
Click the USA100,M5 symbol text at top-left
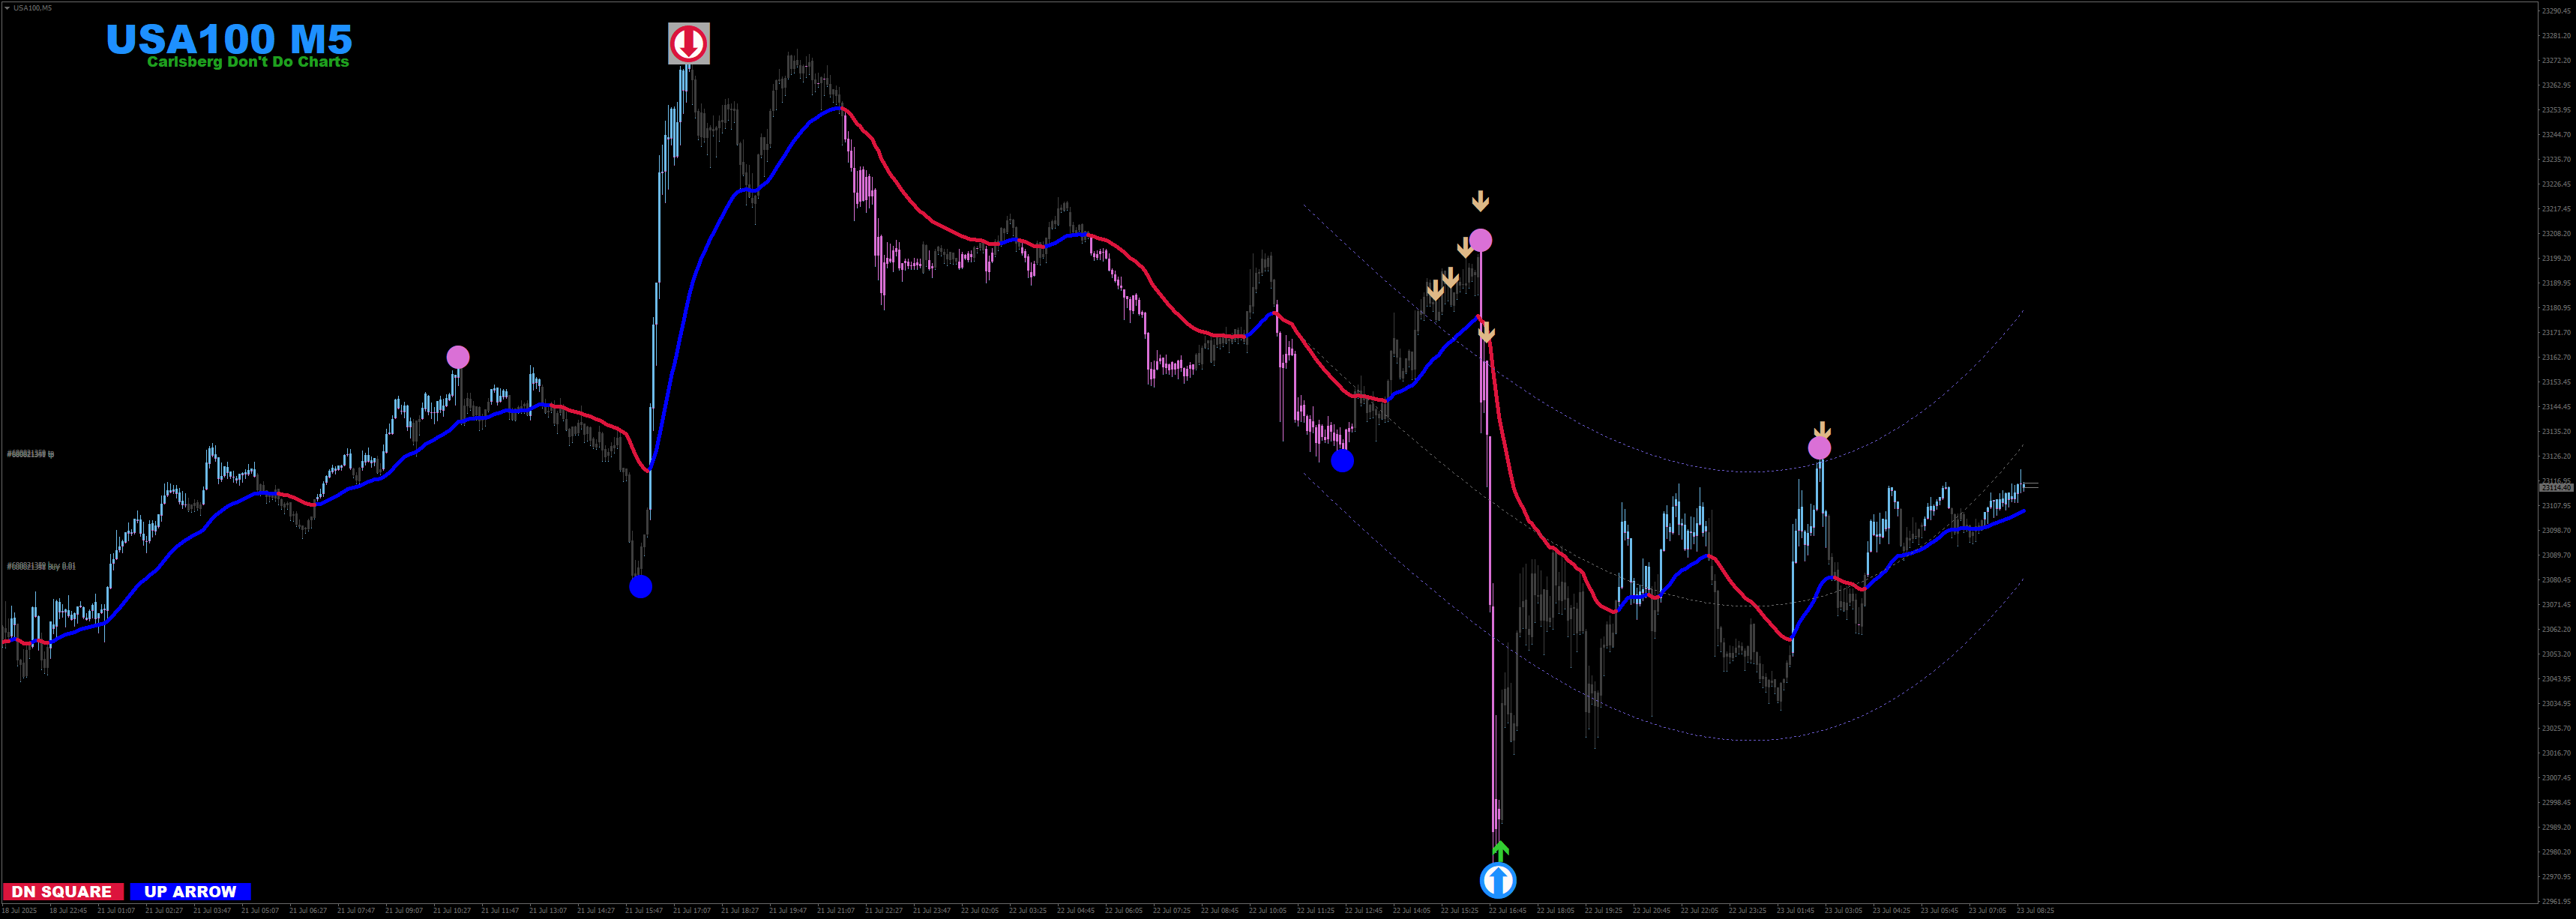coord(33,8)
